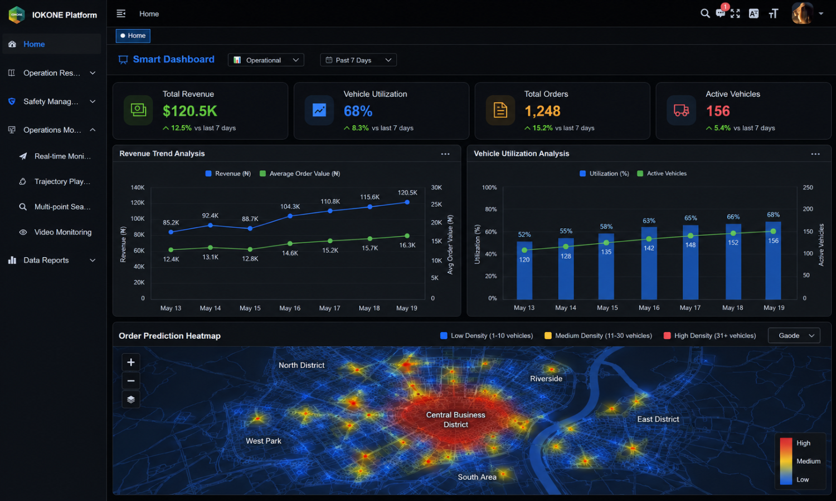The image size is (836, 501).
Task: Open search with the magnifier icon
Action: pos(705,13)
